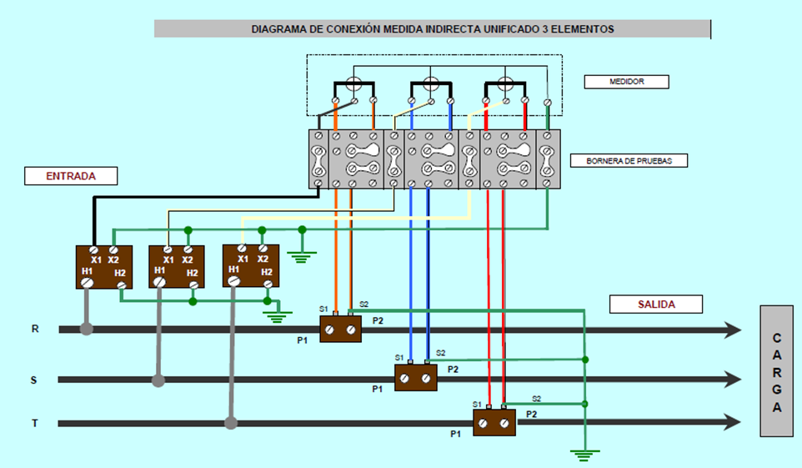The height and width of the screenshot is (468, 802).
Task: Click the ENTRADA label box
Action: point(71,176)
